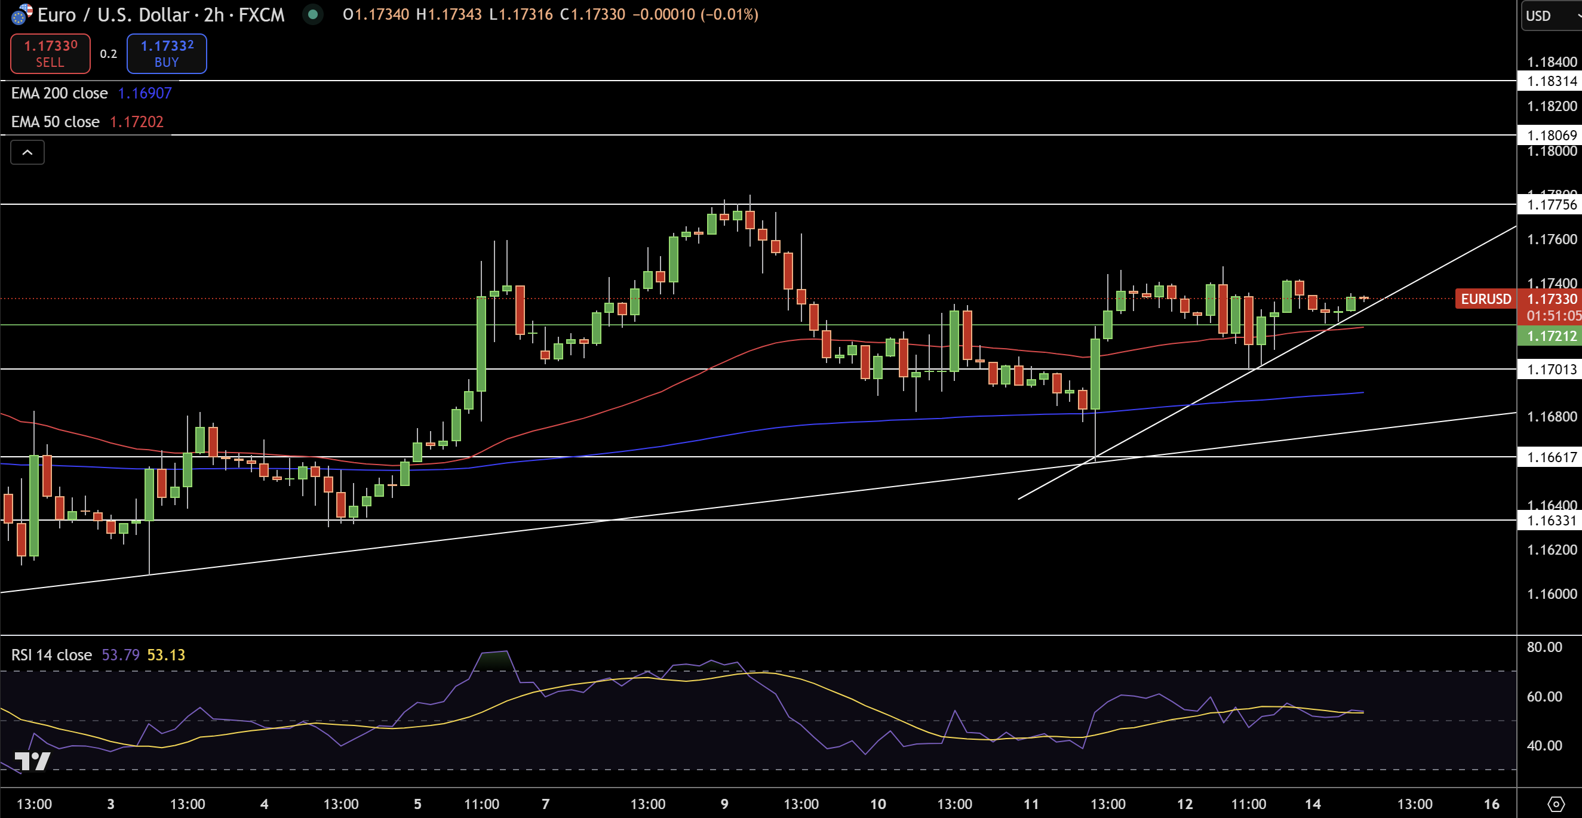
Task: Select the RSI 14 close indicator label
Action: [x=51, y=654]
